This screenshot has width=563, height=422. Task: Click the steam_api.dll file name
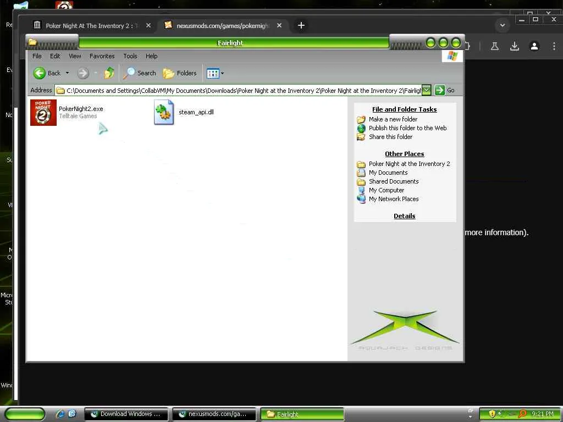[x=196, y=112]
